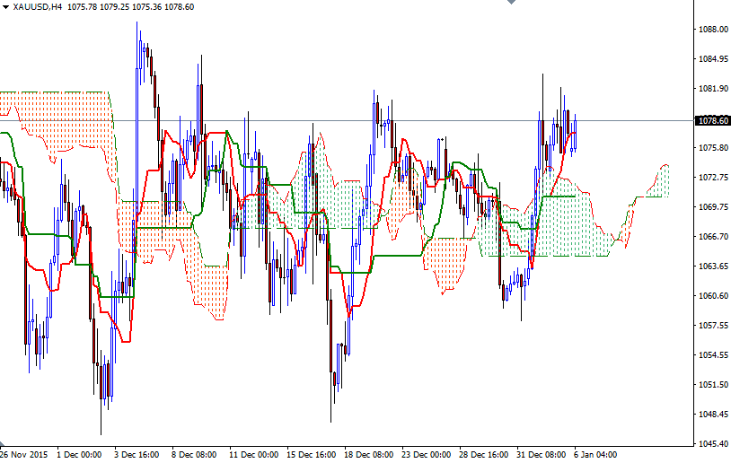Select the 11 Dec 00:00 time label
731x463 pixels.
click(253, 455)
